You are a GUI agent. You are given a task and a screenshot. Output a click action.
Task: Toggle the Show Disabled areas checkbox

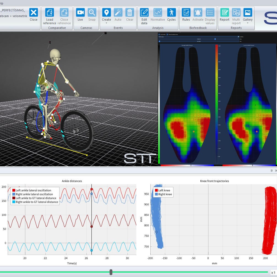[167, 34]
